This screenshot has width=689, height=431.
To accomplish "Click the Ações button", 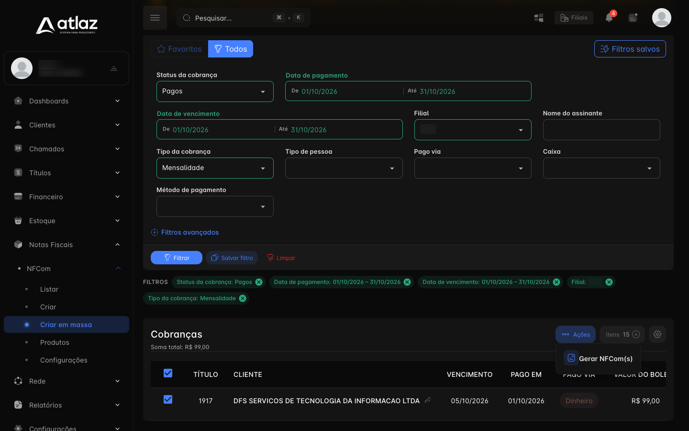I will (x=576, y=334).
